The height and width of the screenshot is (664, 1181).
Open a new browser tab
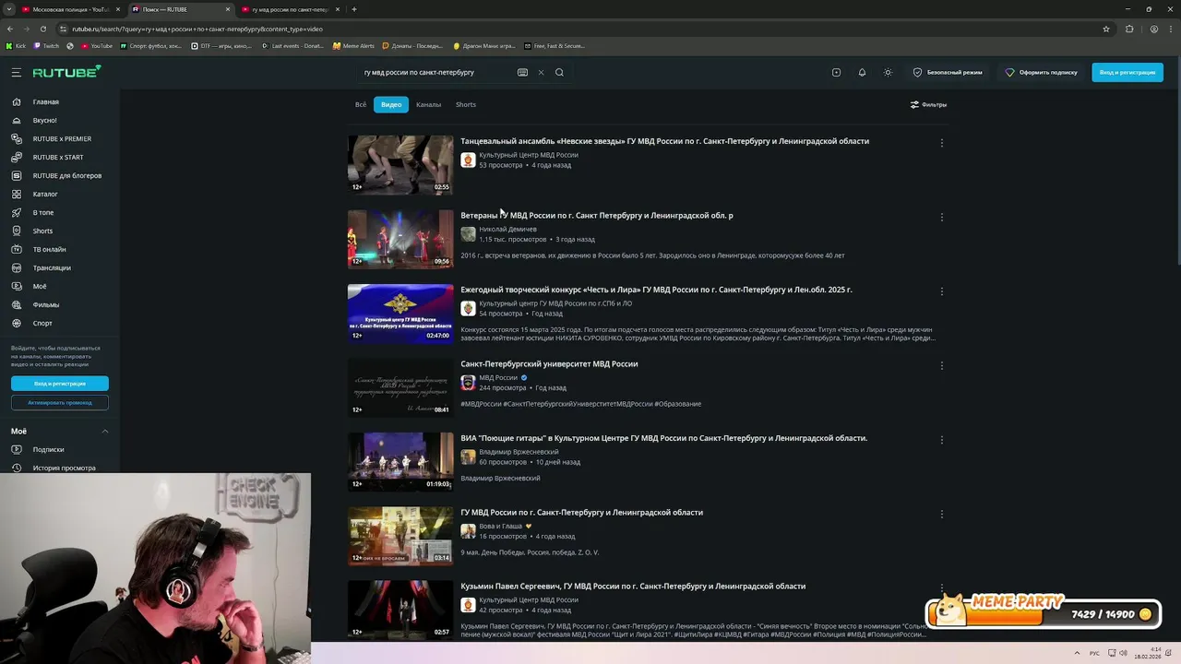point(354,9)
